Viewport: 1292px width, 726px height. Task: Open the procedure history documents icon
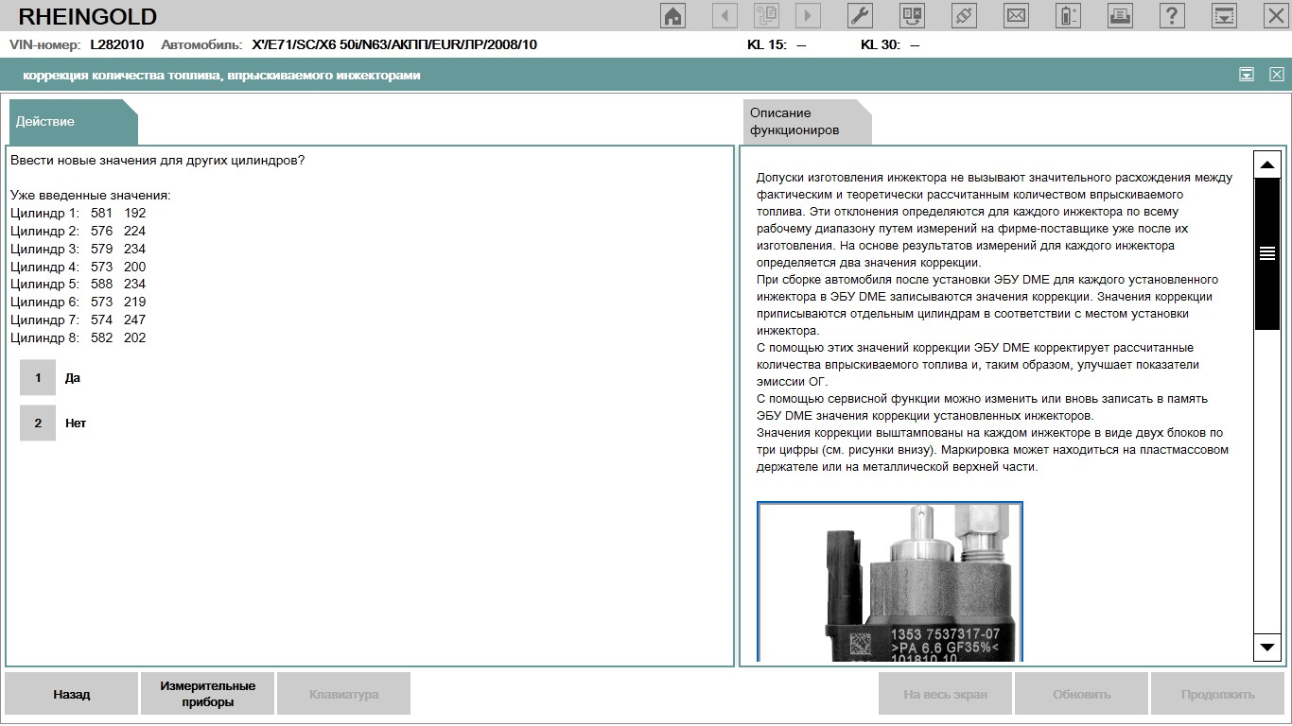click(x=766, y=15)
